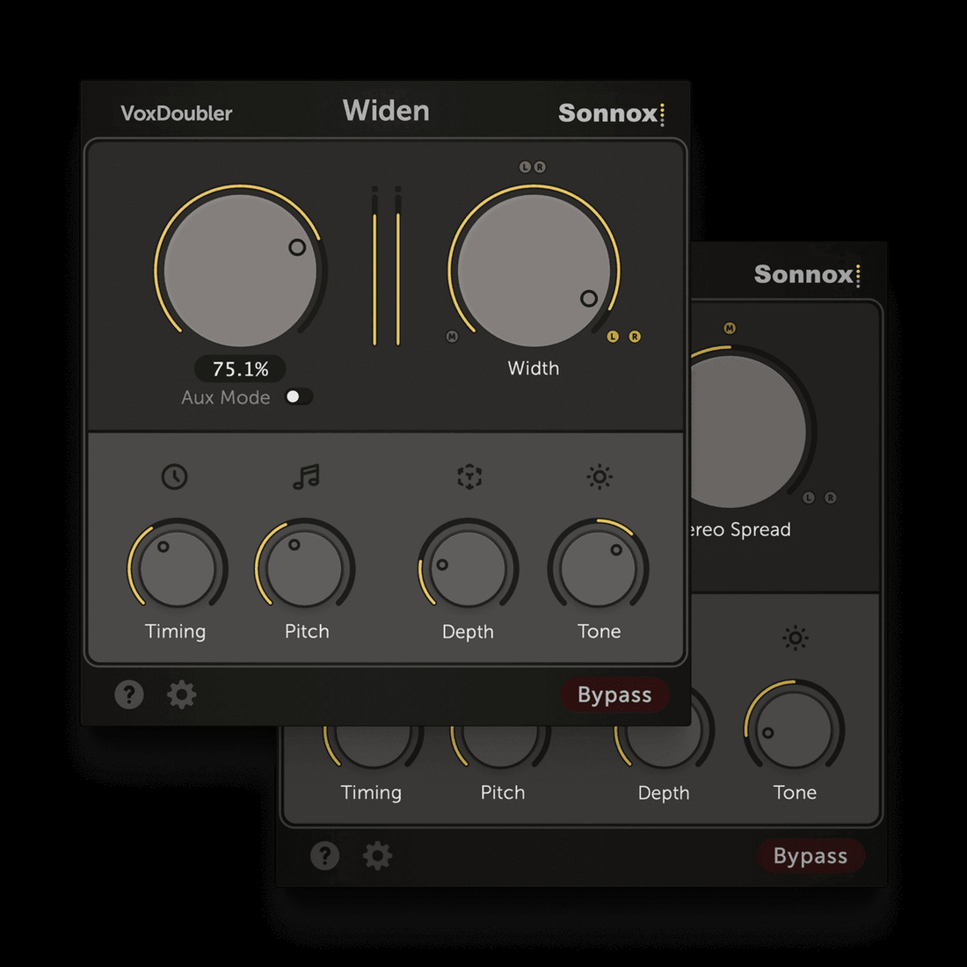
Task: Adjust the Width knob
Action: click(x=532, y=268)
